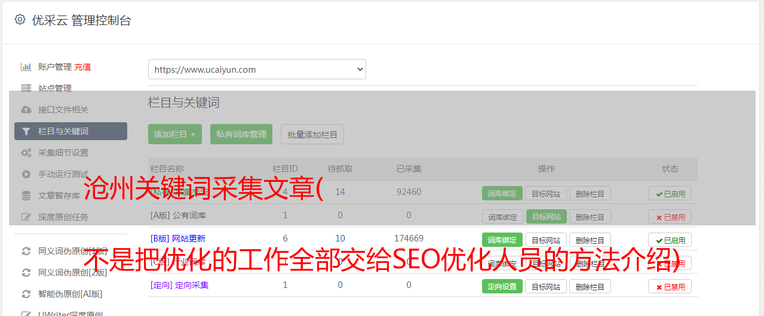Open 站点管理 via its server icon
764x316 pixels.
pos(26,88)
